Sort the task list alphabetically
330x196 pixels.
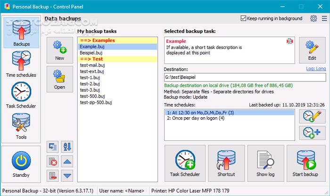pos(67,147)
